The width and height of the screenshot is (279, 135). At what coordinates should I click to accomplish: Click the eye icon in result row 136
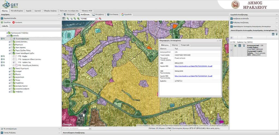tap(235, 46)
